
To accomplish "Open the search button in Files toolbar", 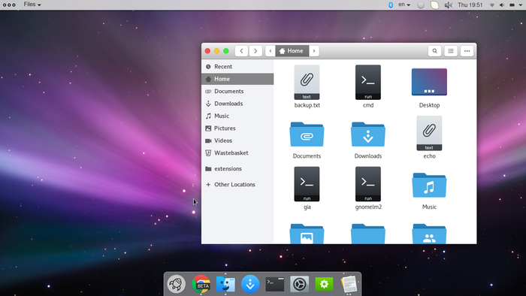I will pos(434,51).
